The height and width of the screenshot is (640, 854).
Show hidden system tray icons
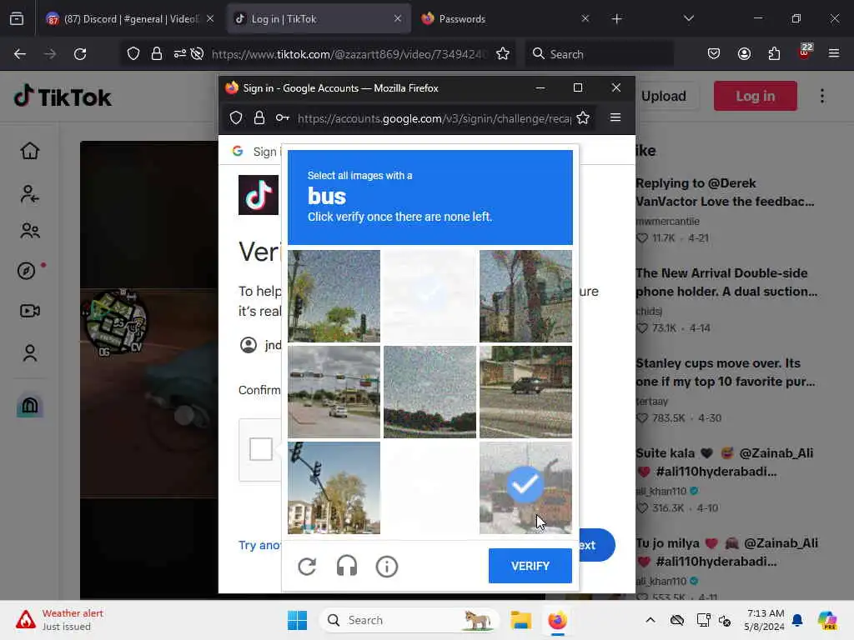pyautogui.click(x=651, y=620)
